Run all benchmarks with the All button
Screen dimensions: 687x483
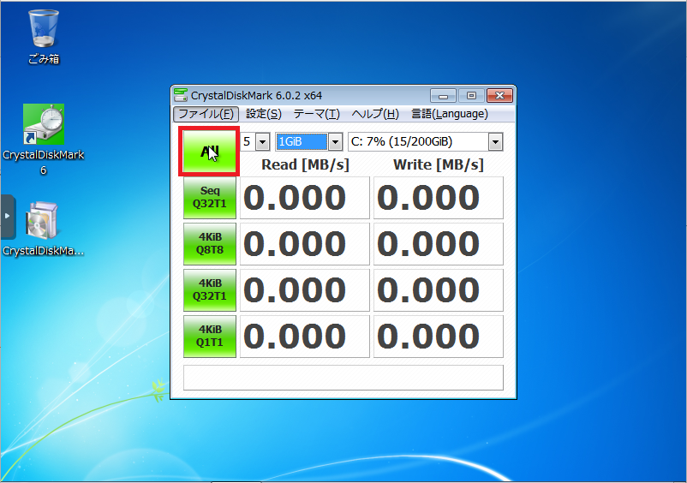click(x=209, y=152)
